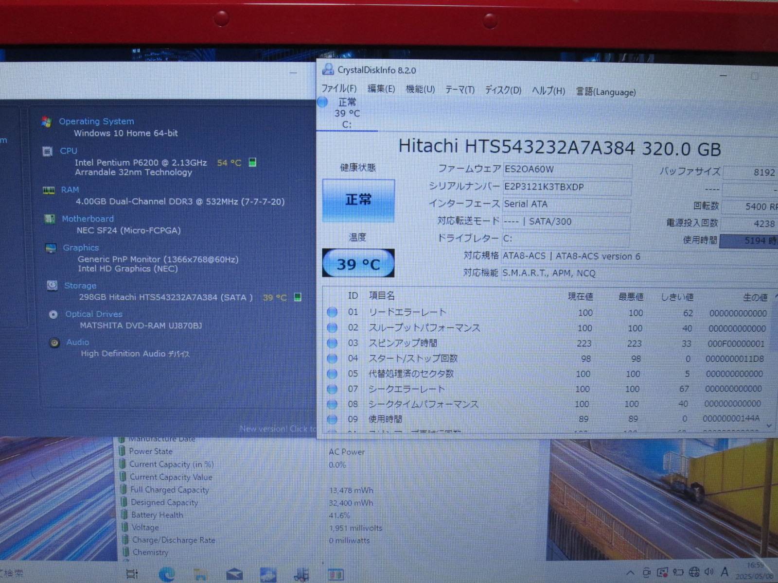Click blue status circle for SMART ID 05
Image resolution: width=778 pixels, height=583 pixels.
[x=333, y=374]
